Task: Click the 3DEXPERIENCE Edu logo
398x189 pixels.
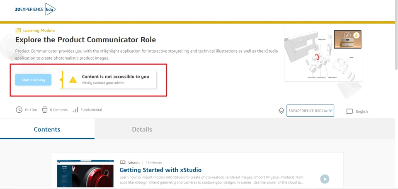Action: (35, 10)
